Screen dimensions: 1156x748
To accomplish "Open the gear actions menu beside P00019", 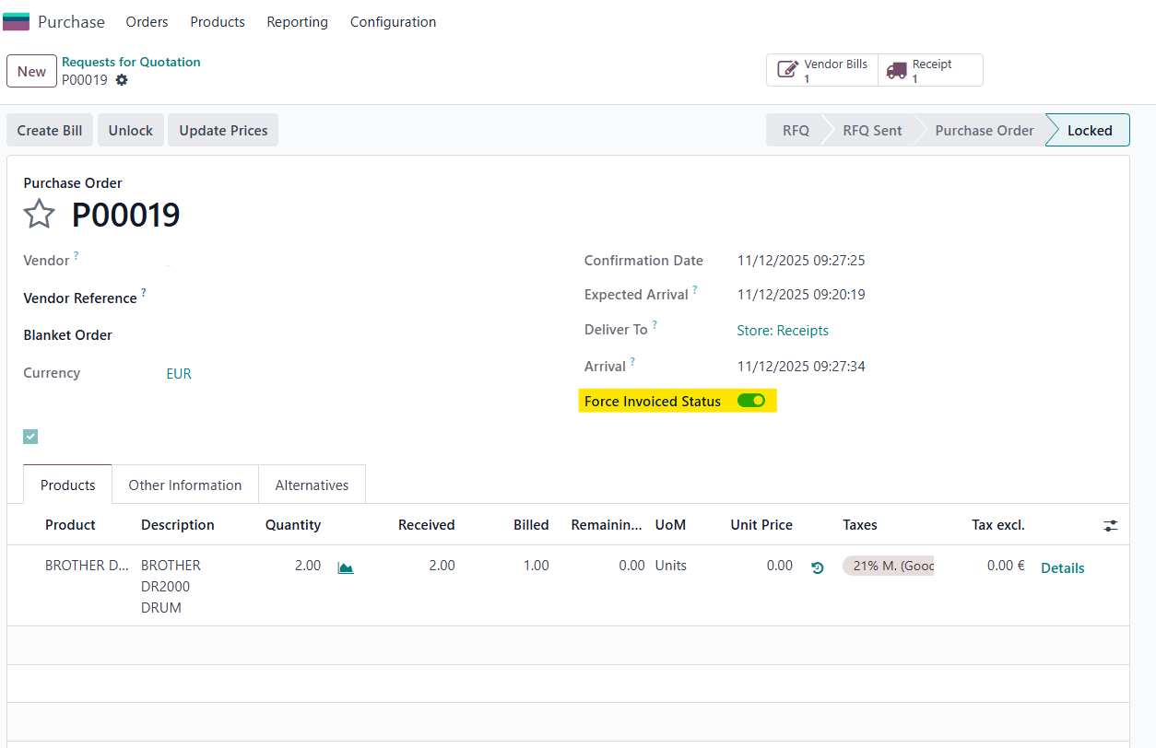I will pos(122,80).
